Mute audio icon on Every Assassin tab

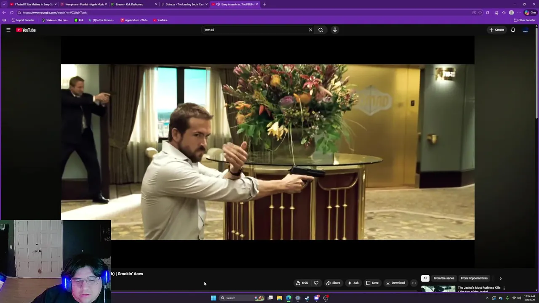[x=218, y=4]
